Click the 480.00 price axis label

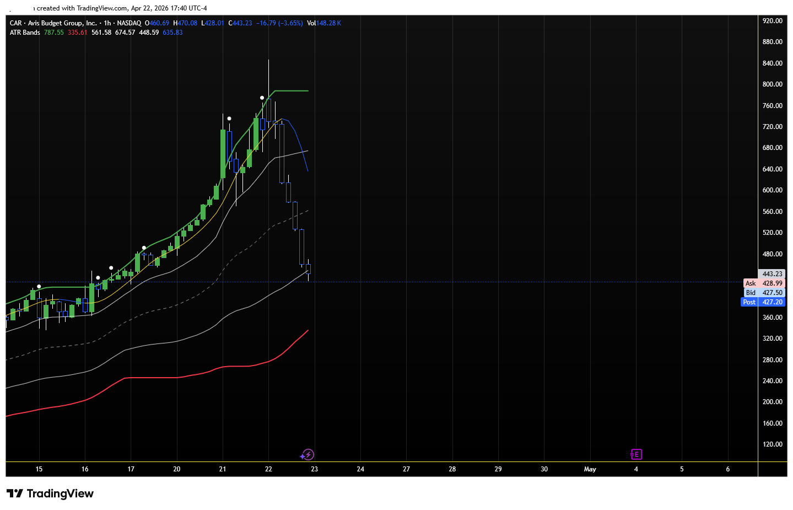click(772, 254)
